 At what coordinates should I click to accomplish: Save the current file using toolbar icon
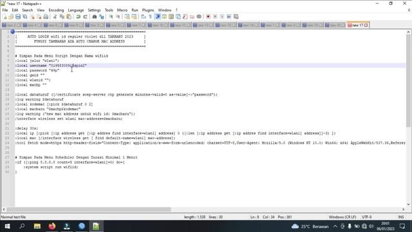coord(18,17)
